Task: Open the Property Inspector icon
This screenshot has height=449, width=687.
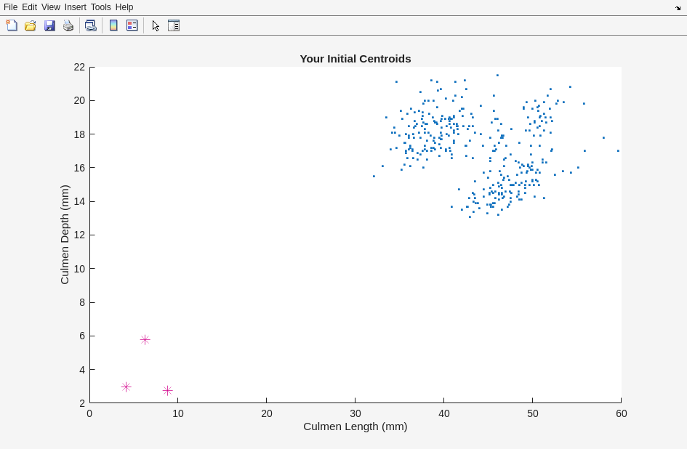Action: tap(174, 25)
